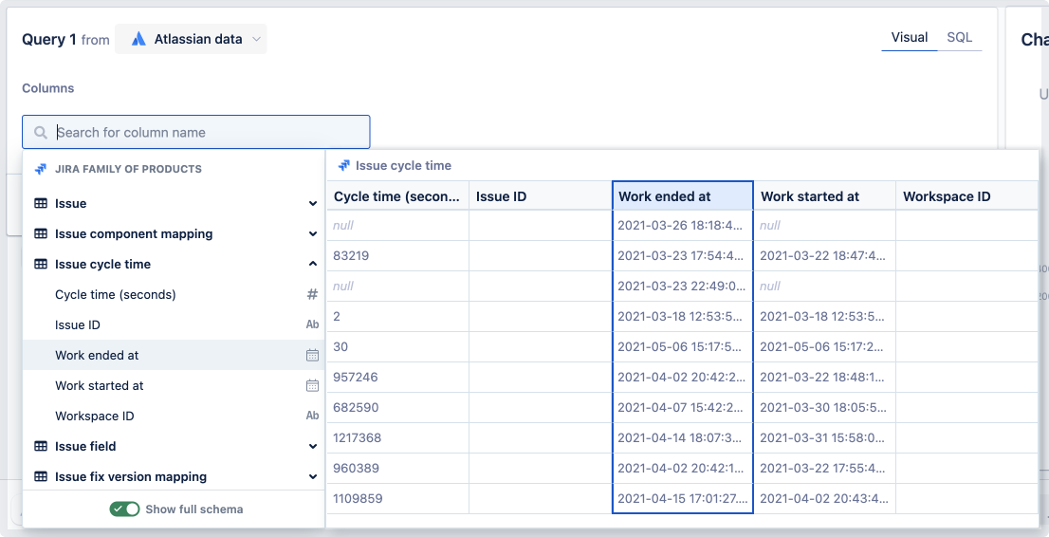This screenshot has height=537, width=1049.
Task: Click the cell 2021-03-26 18:18:4...
Action: [683, 226]
